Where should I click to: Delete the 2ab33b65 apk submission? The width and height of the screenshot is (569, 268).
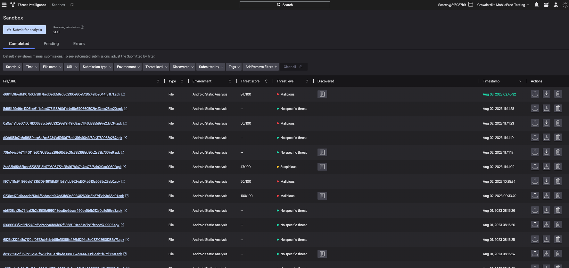[558, 166]
